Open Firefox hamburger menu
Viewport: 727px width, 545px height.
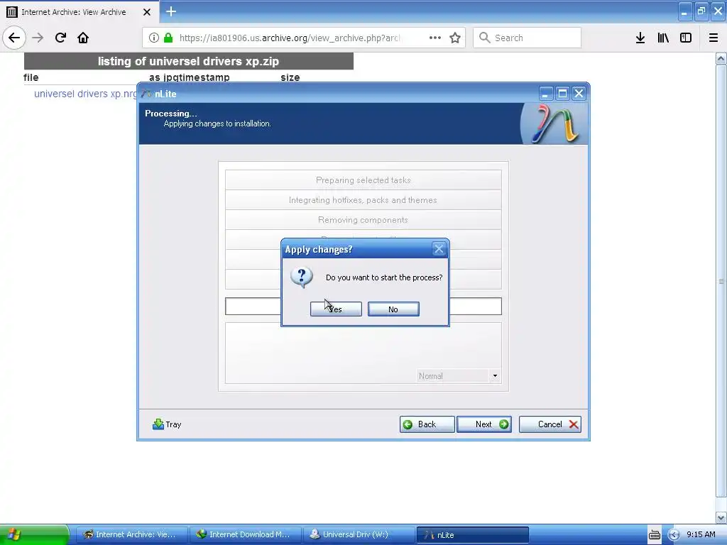(714, 38)
